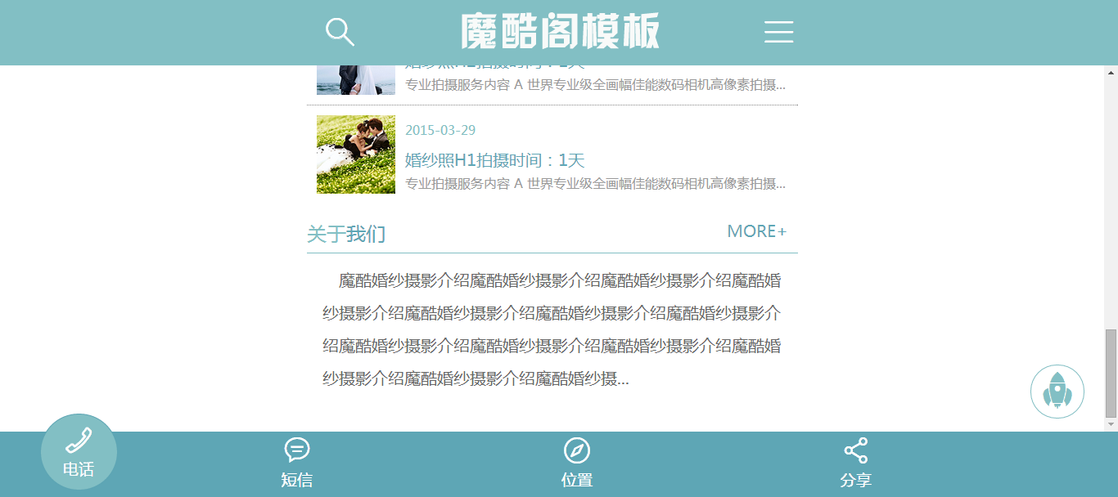Click the 关于我们 section heading
The width and height of the screenshot is (1118, 497).
(346, 235)
